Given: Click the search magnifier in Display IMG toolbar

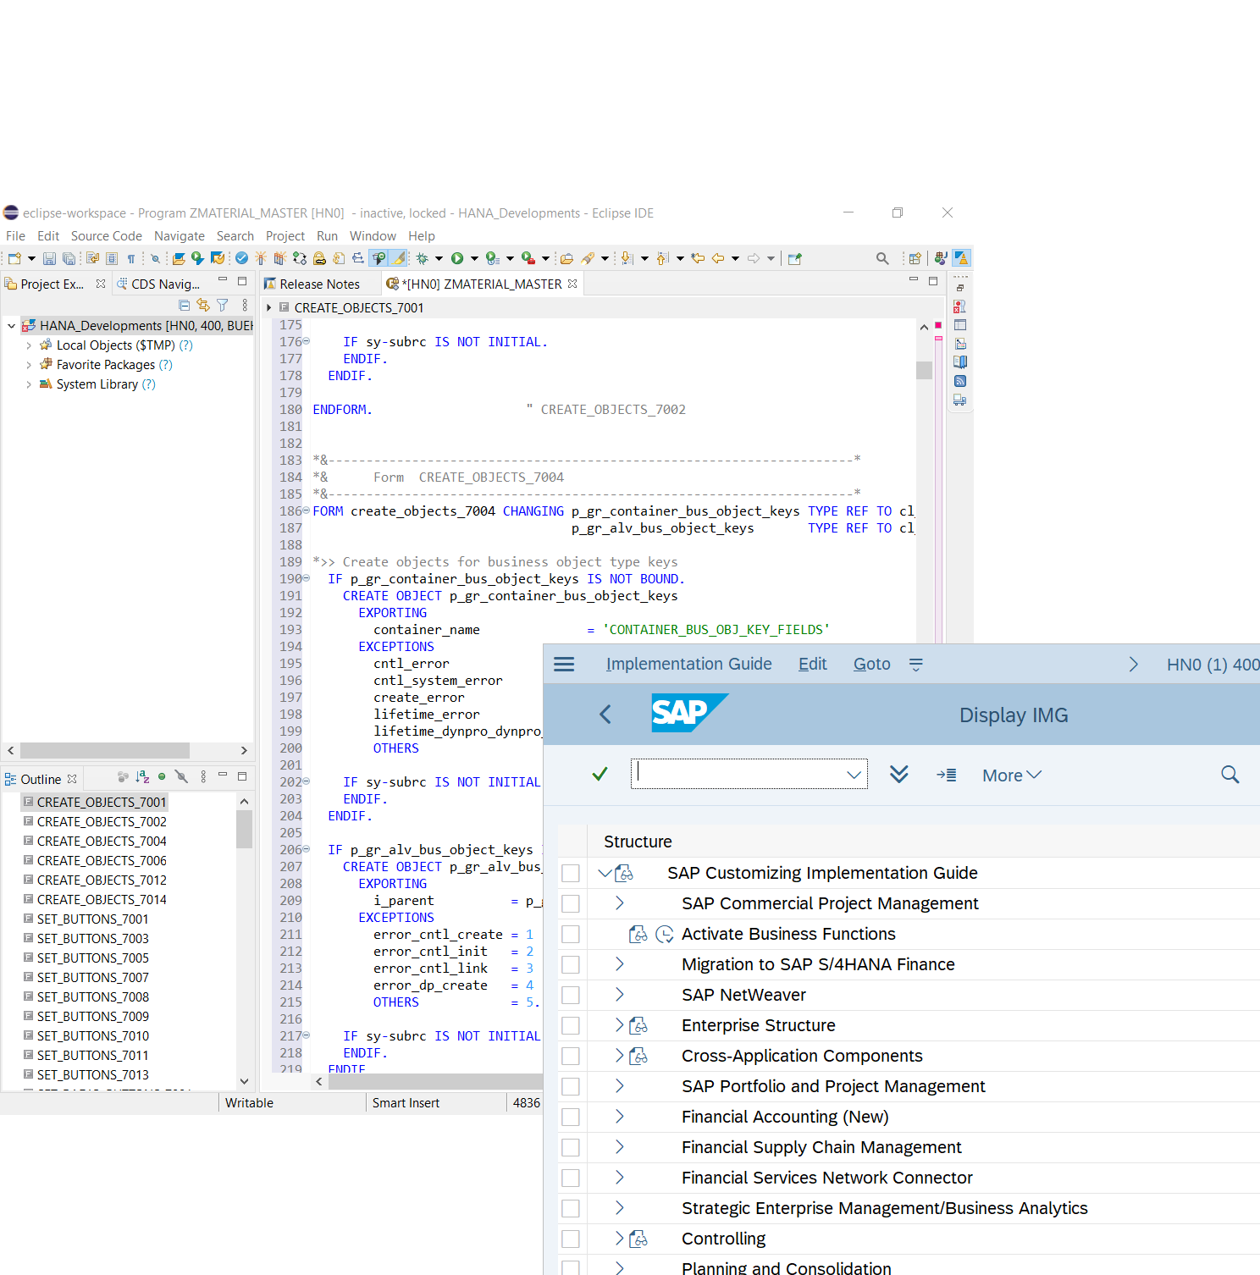Looking at the screenshot, I should coord(1230,775).
